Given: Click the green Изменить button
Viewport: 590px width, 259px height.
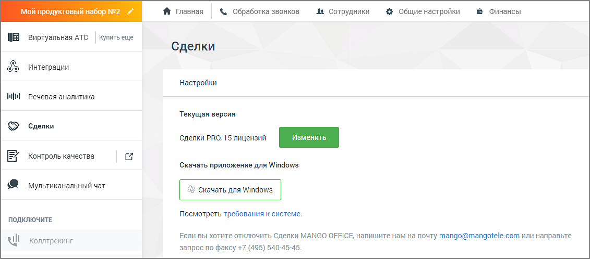Looking at the screenshot, I should tap(309, 137).
